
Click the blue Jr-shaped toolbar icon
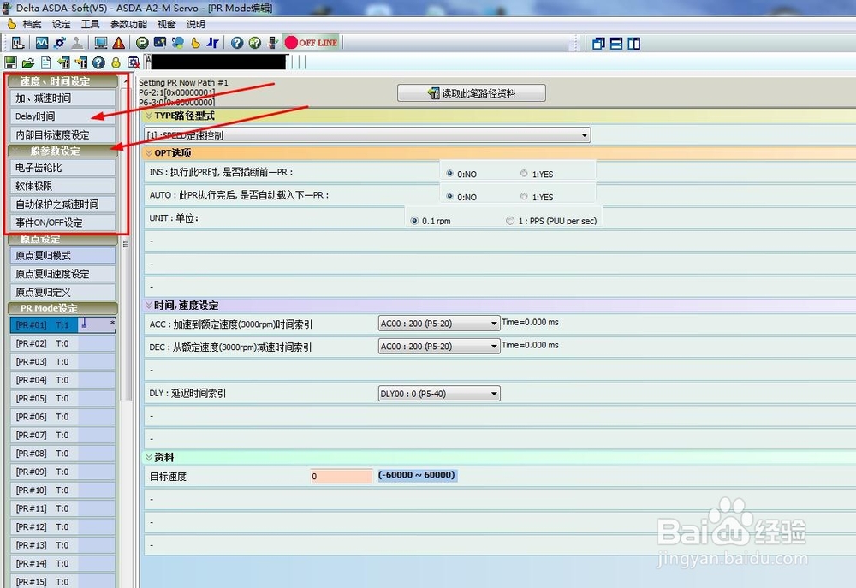coord(213,43)
